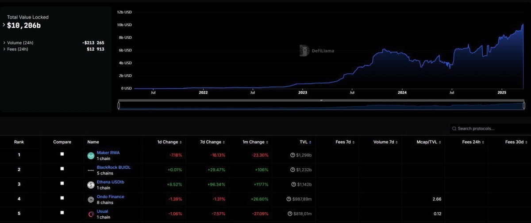531x223 pixels.
Task: Click the question mark icon beside $818,01m TVL
Action: (290, 214)
